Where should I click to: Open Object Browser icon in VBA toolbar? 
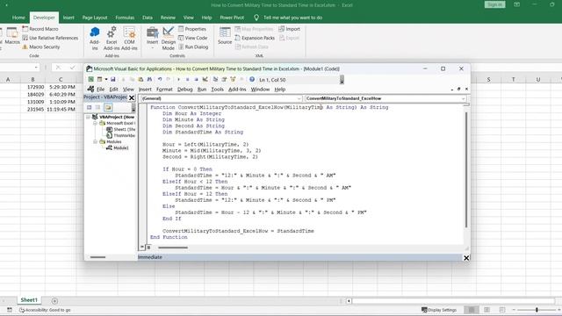click(x=233, y=79)
